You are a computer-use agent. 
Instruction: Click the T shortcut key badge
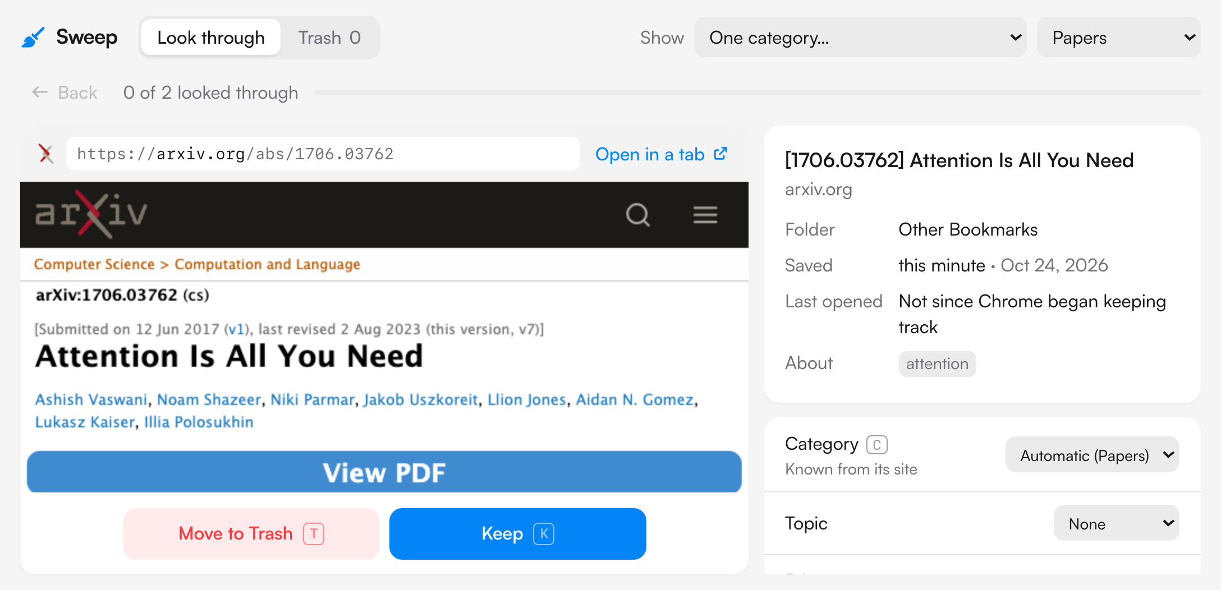click(x=314, y=533)
